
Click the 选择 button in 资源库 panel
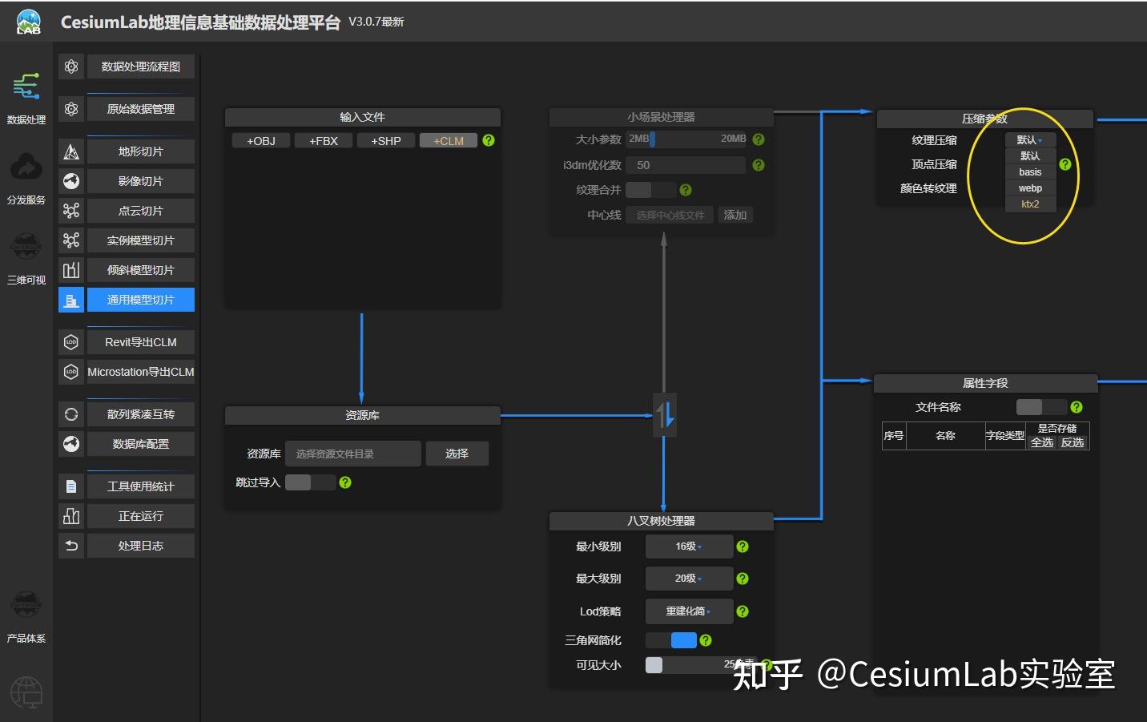pyautogui.click(x=457, y=453)
